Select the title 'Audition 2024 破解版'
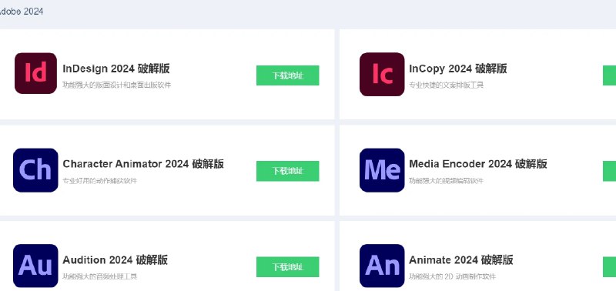The width and height of the screenshot is (616, 291). [115, 259]
